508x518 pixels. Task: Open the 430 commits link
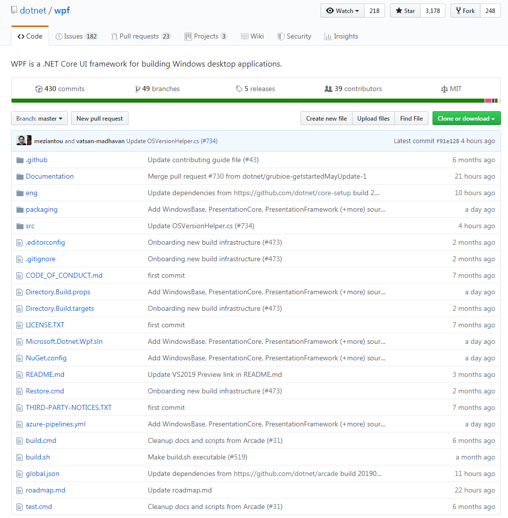[59, 89]
